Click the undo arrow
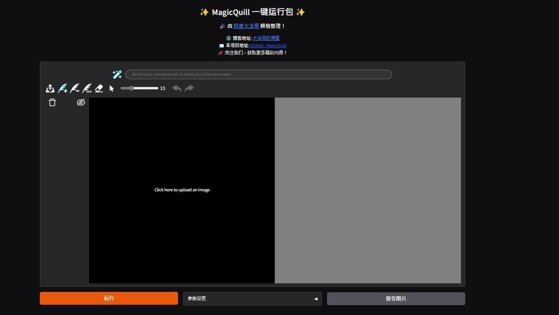The height and width of the screenshot is (315, 559). [177, 88]
